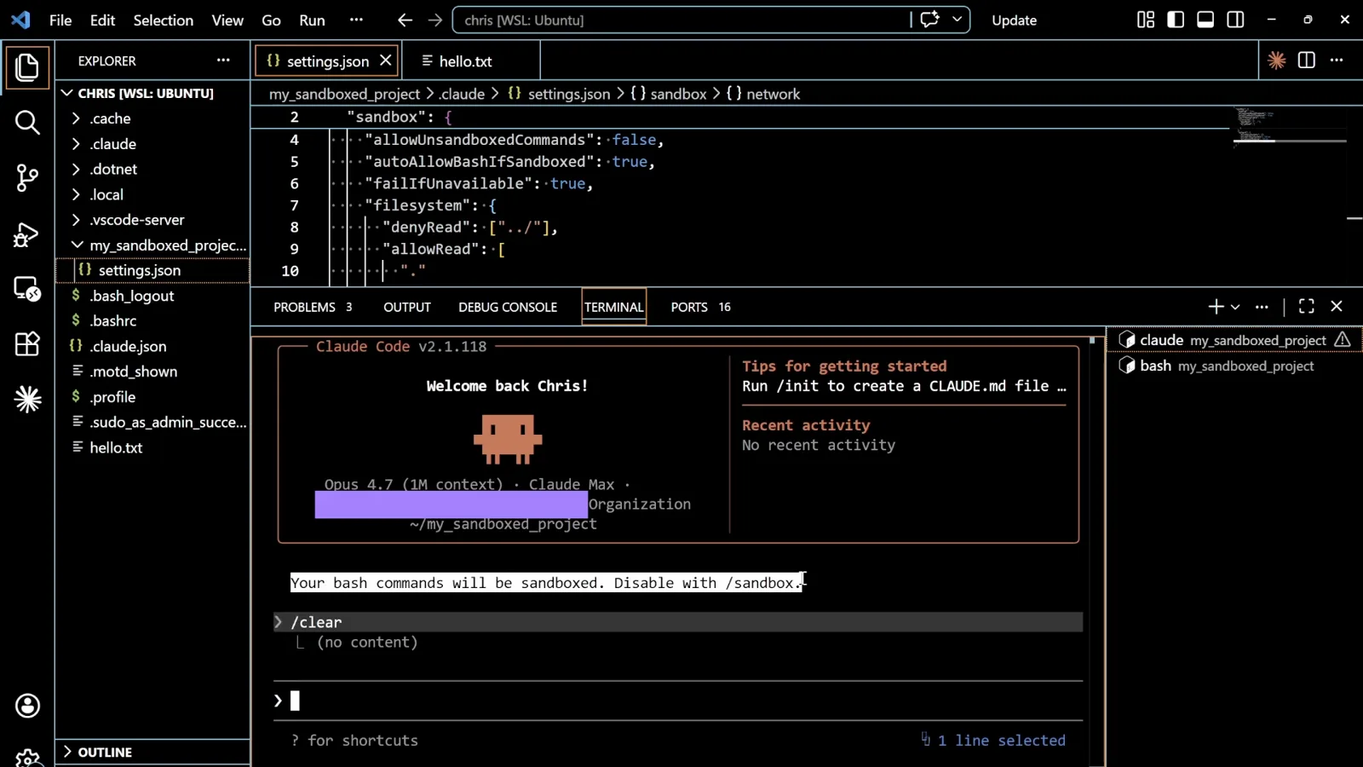
Task: Open the new terminal launch profile dropdown
Action: [x=1235, y=307]
